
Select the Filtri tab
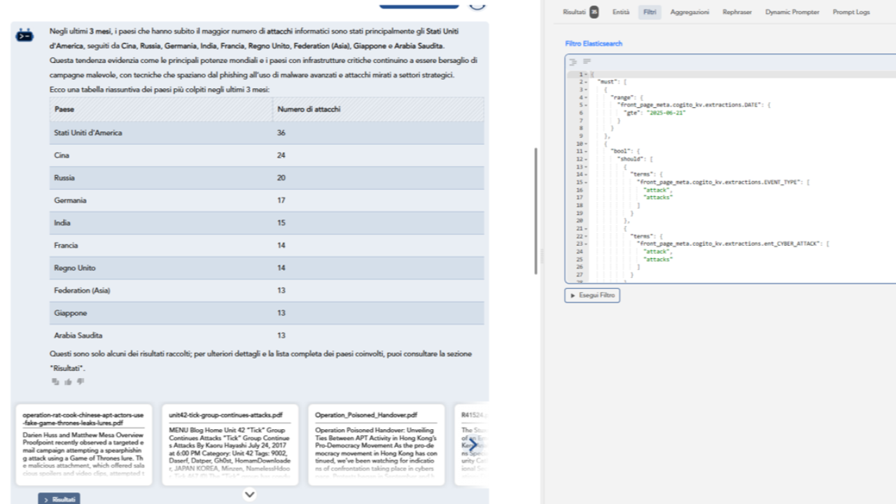tap(650, 12)
